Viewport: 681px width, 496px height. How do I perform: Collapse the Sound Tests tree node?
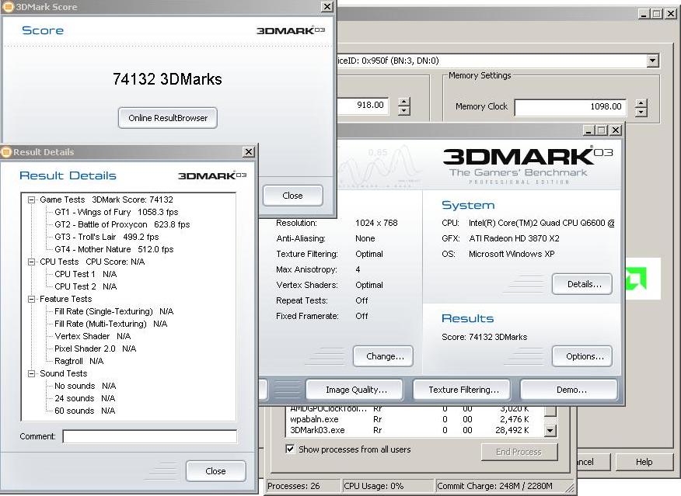(31, 373)
